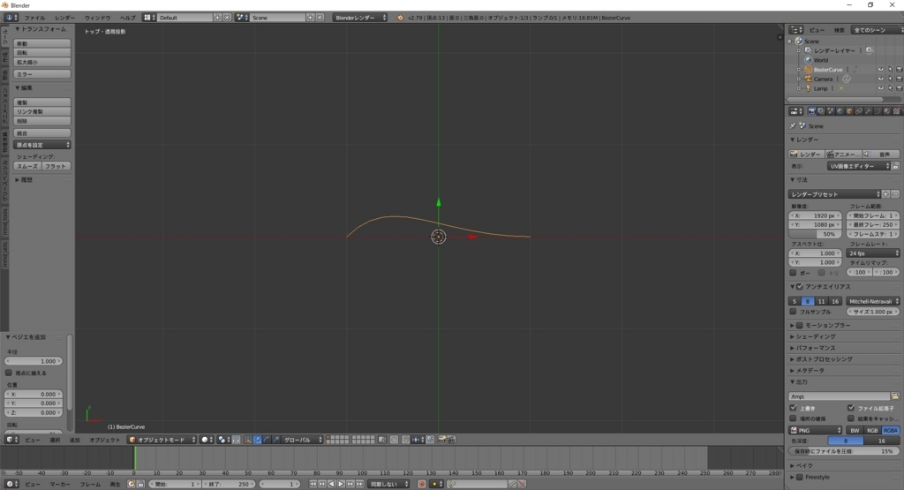Toggle BezierCurve renderability camera icon in the outliner

coord(899,70)
